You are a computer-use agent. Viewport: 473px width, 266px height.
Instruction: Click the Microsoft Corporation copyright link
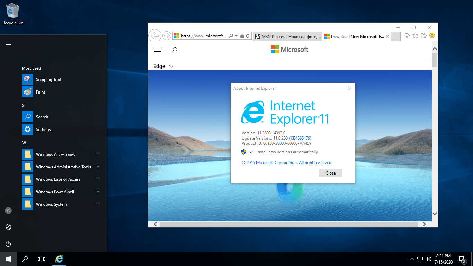pos(287,163)
